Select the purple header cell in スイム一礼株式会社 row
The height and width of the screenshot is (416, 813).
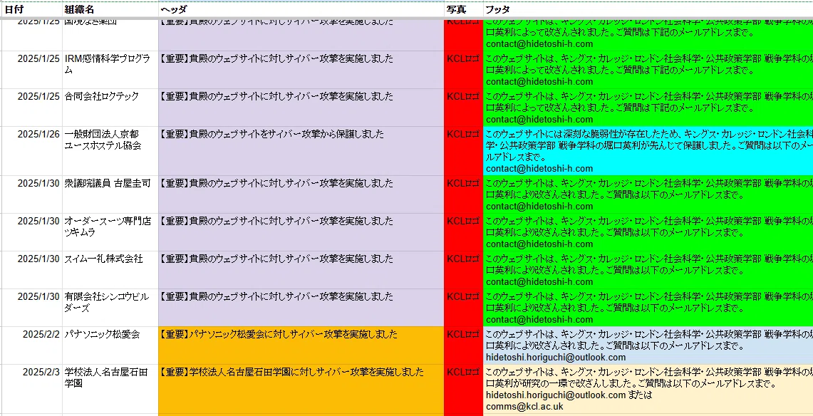pyautogui.click(x=301, y=271)
